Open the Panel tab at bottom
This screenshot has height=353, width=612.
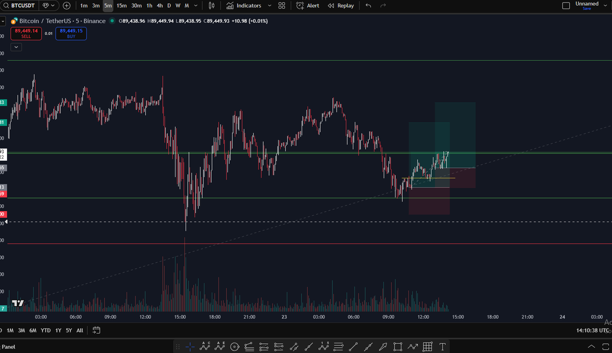click(8, 347)
